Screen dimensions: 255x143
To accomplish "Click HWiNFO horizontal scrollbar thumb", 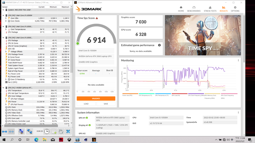I will click(x=31, y=126).
